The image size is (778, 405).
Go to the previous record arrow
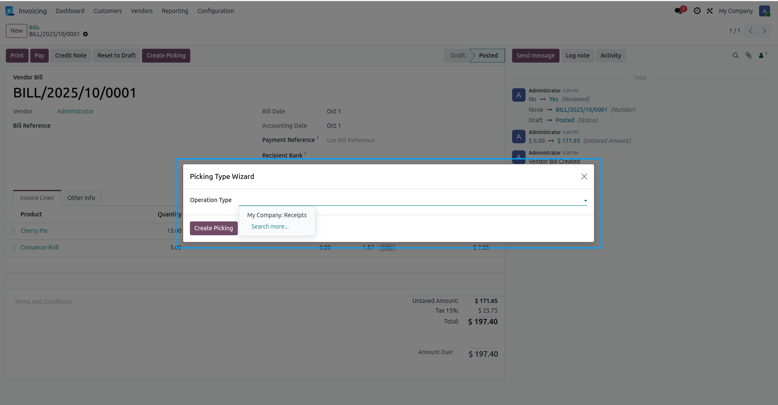(751, 31)
